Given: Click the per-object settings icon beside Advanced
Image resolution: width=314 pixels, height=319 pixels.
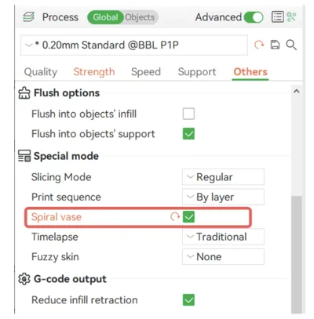Looking at the screenshot, I should [x=291, y=17].
